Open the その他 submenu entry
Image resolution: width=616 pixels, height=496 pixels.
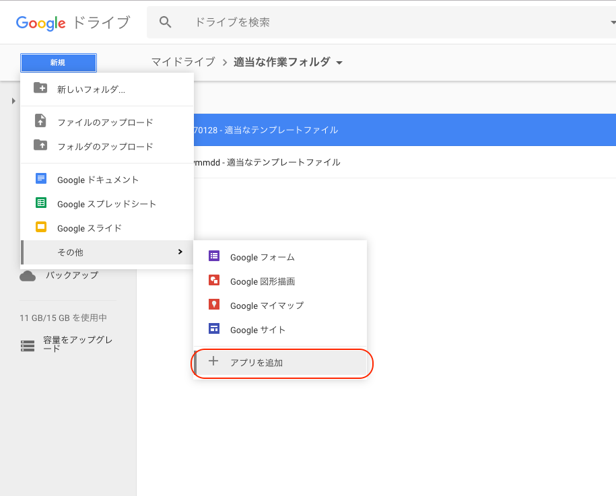(x=107, y=252)
